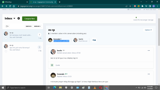
Task: Open inorin's profile name in the first message
Action: click(59, 50)
